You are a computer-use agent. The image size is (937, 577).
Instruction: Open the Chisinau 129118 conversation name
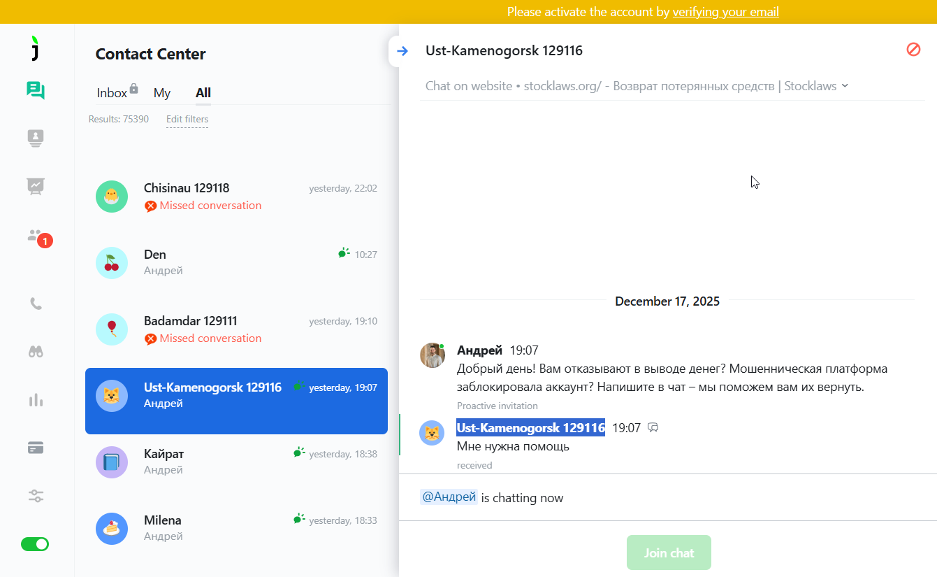pos(187,188)
